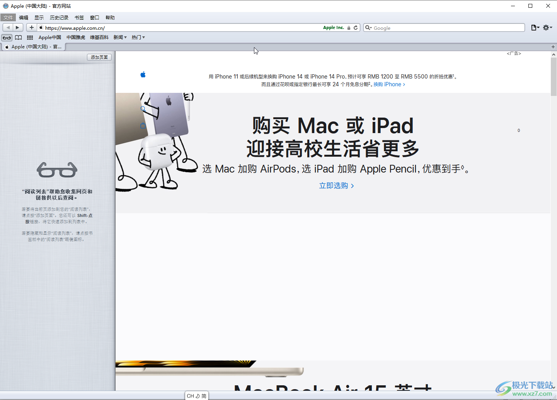The image size is (557, 400).
Task: Open the page menu icon
Action: 535,27
